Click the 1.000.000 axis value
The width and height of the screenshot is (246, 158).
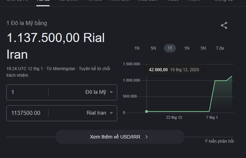tap(131, 80)
